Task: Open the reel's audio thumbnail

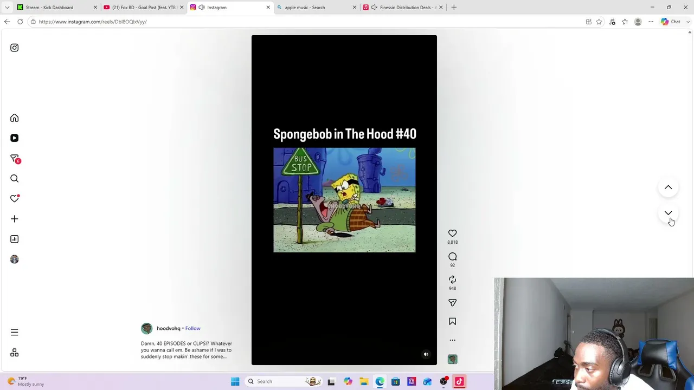Action: pos(453,359)
